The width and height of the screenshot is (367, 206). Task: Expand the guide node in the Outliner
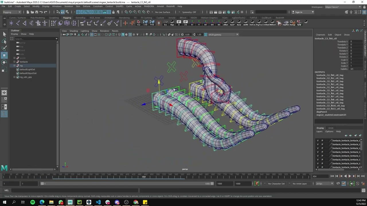coord(14,58)
